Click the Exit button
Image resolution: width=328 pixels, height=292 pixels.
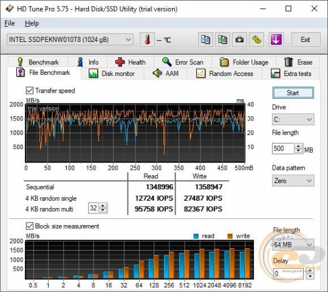(306, 40)
